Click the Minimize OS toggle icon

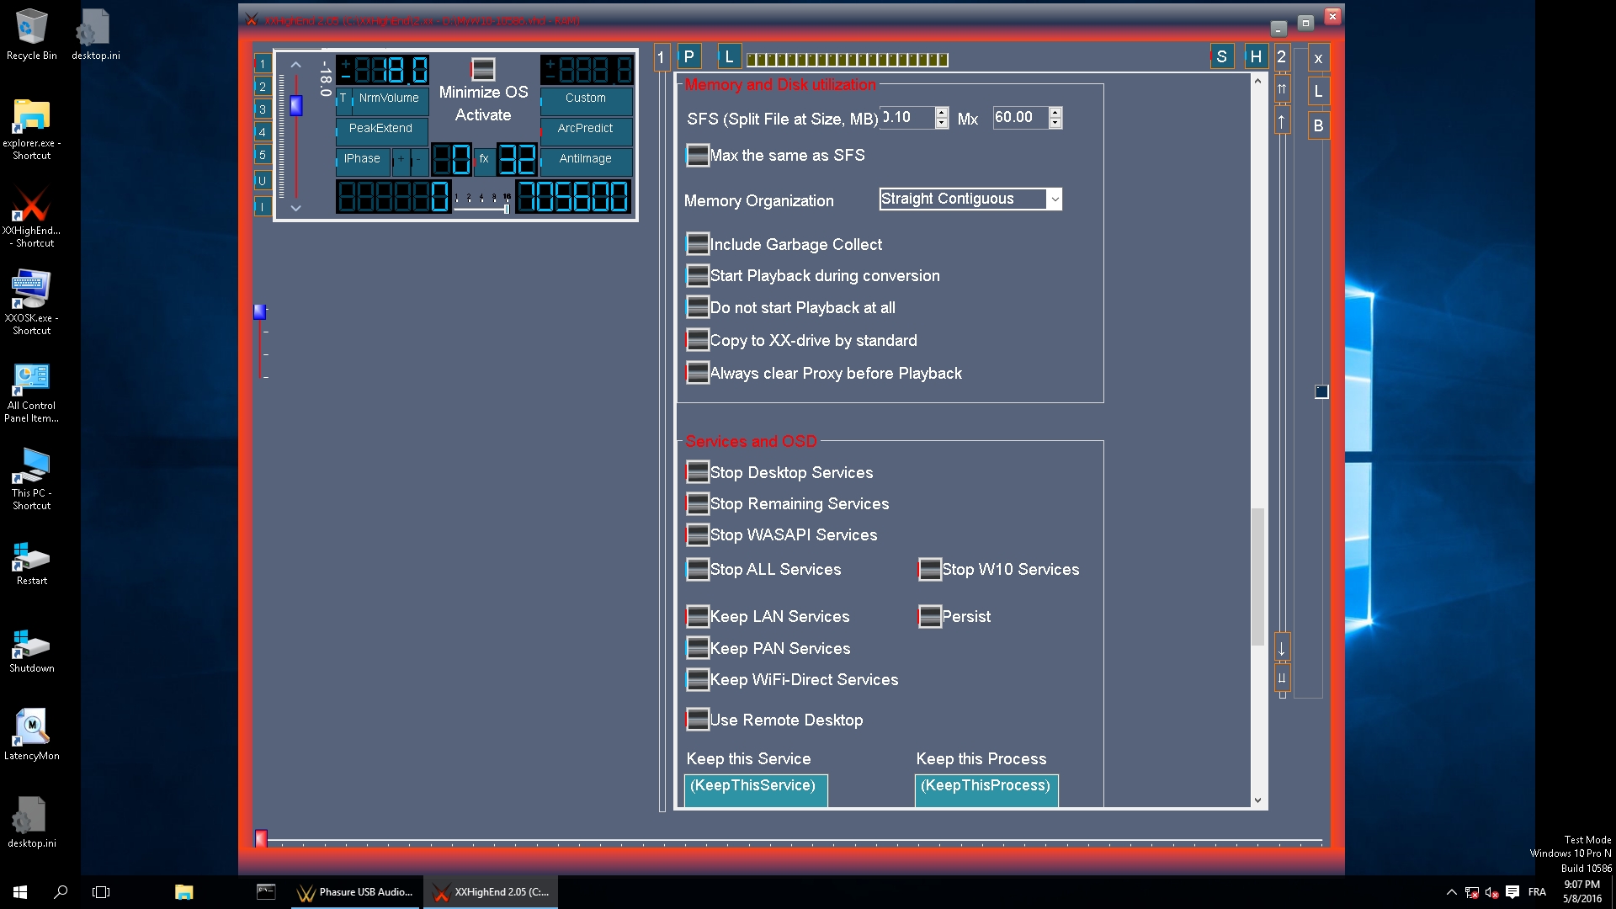click(x=483, y=68)
